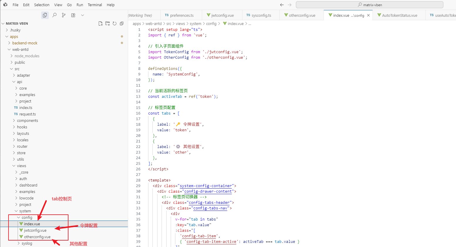Image resolution: width=456 pixels, height=247 pixels.
Task: Collapse all folders using the Explorer icon
Action: click(x=121, y=23)
